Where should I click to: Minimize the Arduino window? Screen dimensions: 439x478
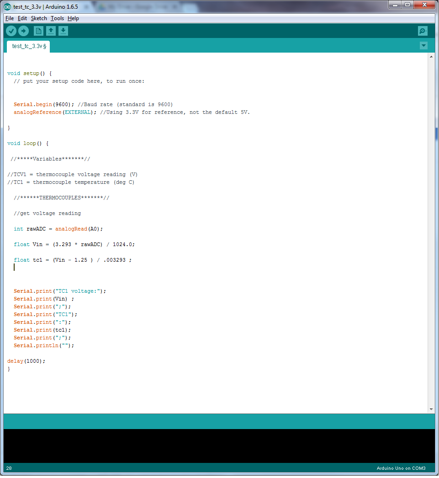pyautogui.click(x=395, y=5)
